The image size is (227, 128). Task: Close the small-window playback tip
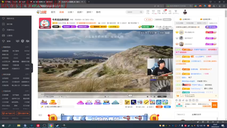click(171, 28)
